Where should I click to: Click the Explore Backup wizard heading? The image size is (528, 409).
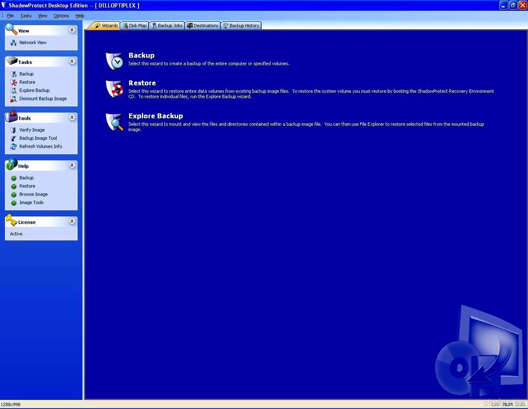[156, 116]
